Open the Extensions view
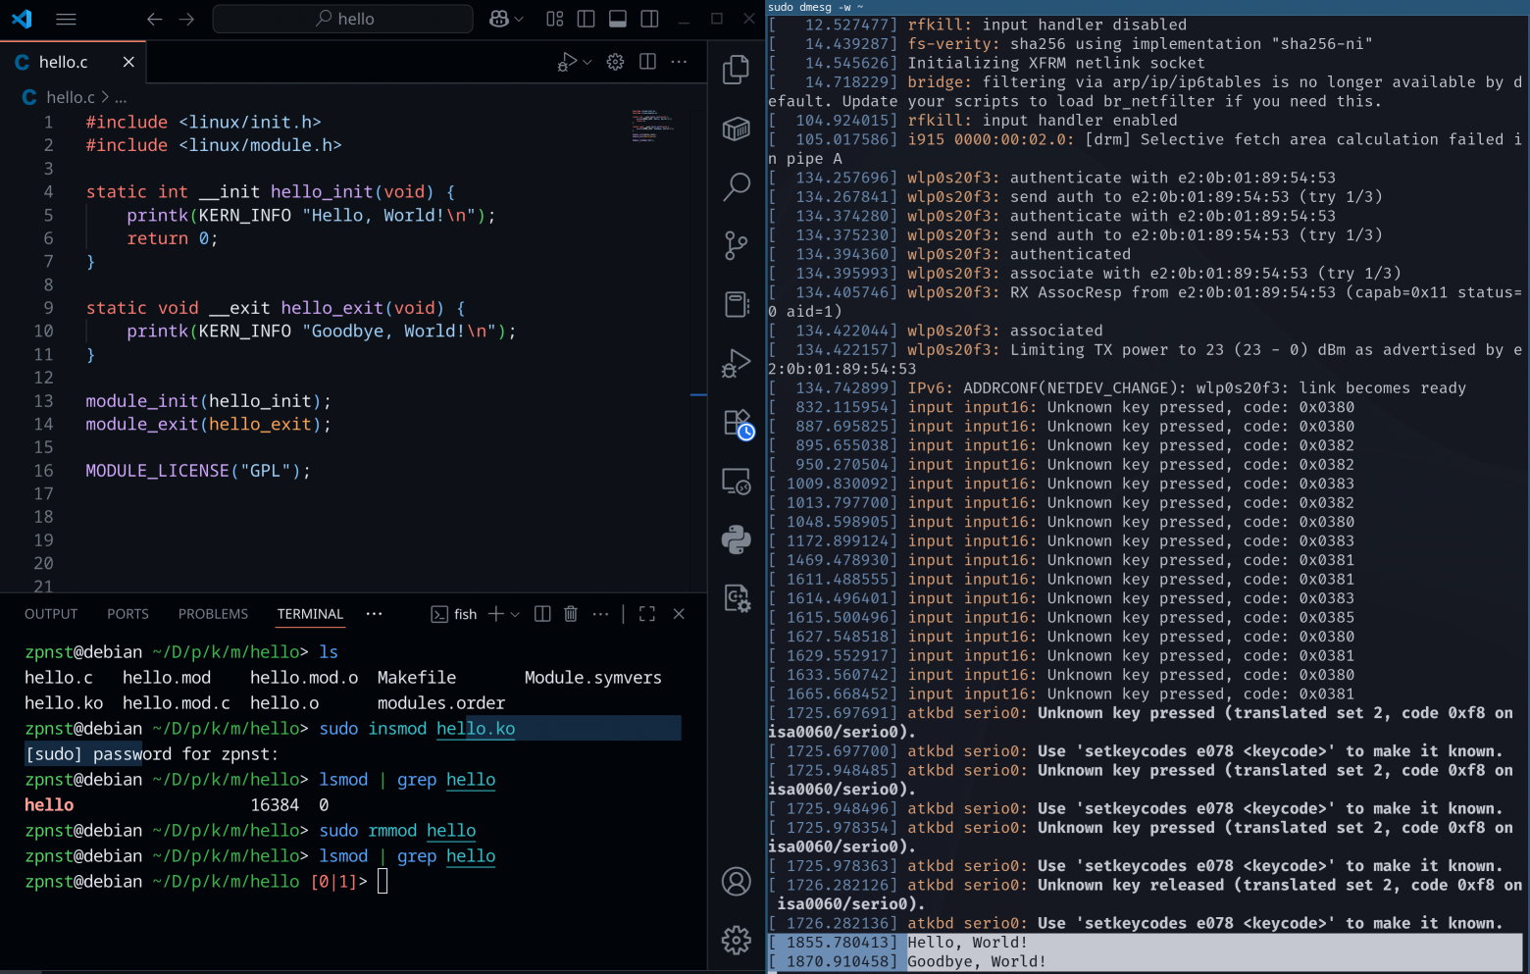The image size is (1530, 974). (x=736, y=422)
